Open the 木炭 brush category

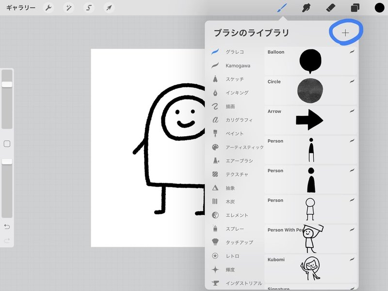[235, 202]
